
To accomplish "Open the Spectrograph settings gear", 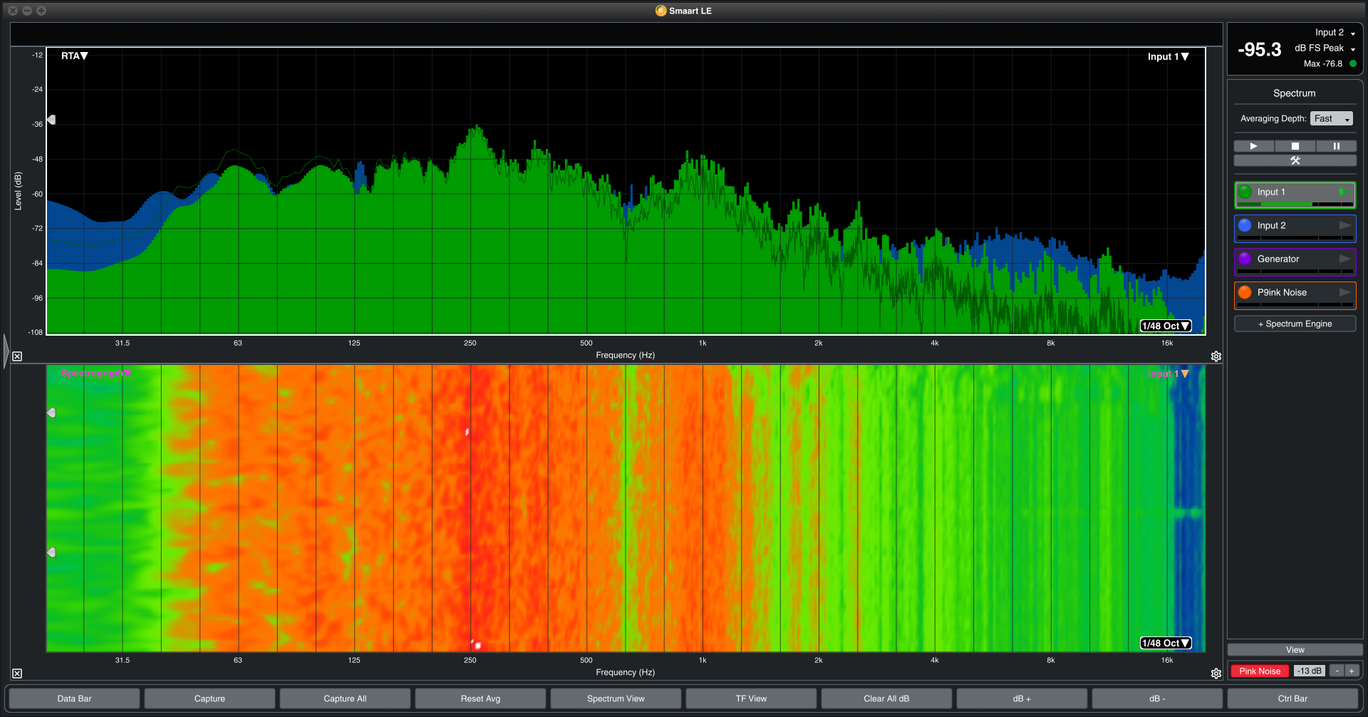I will (x=1216, y=674).
